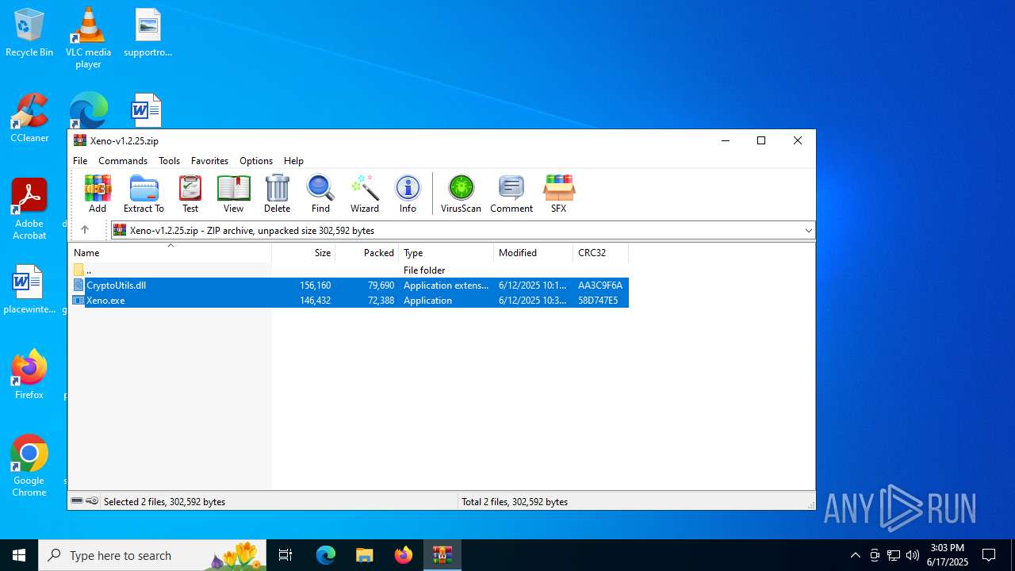Image resolution: width=1015 pixels, height=571 pixels.
Task: Open the View file tool
Action: 233,194
